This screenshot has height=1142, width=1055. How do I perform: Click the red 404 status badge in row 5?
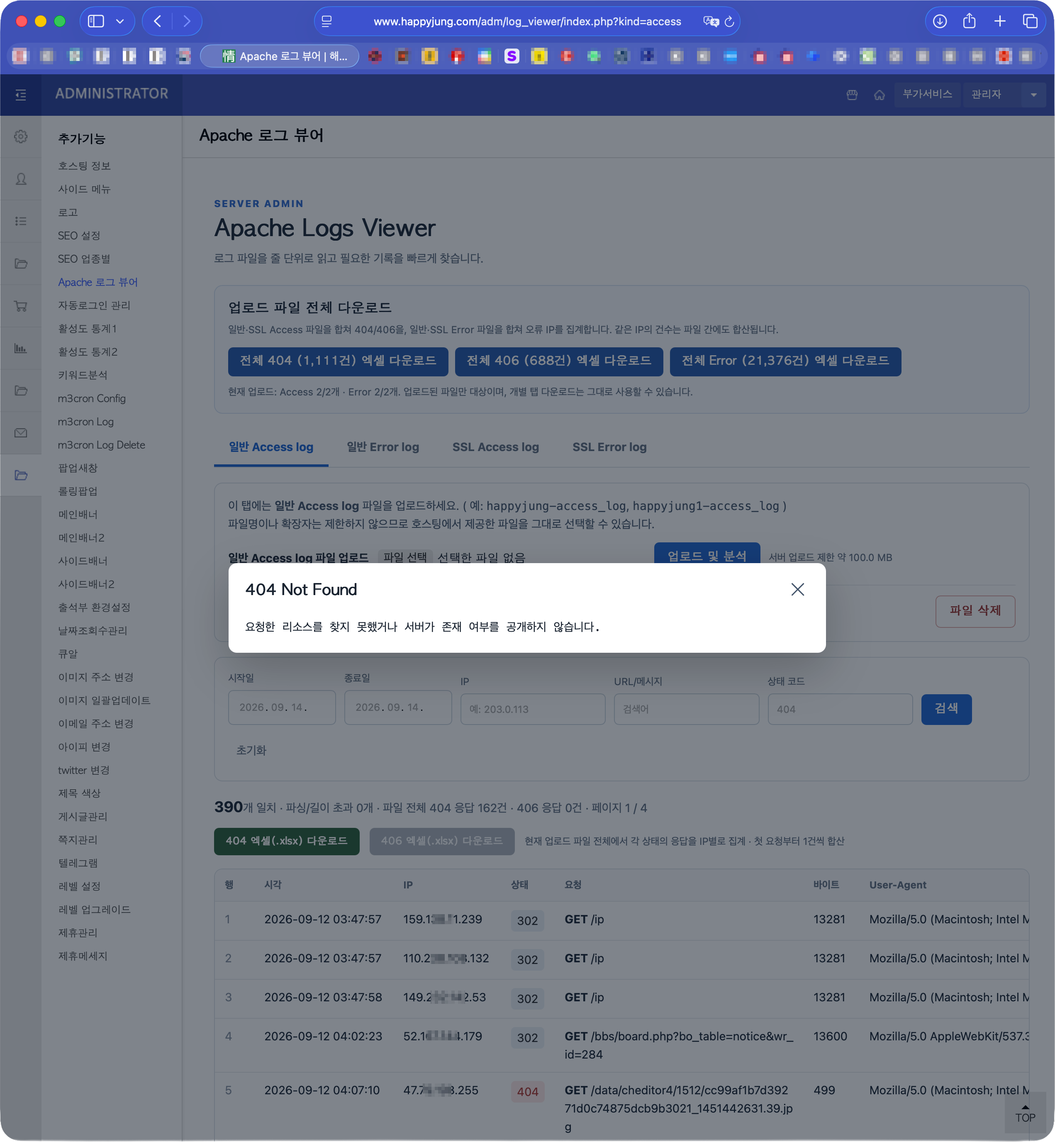pyautogui.click(x=528, y=1092)
